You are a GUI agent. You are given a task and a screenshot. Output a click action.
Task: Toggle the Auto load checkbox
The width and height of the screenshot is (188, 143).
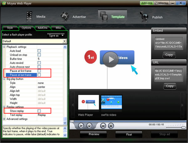(39, 51)
